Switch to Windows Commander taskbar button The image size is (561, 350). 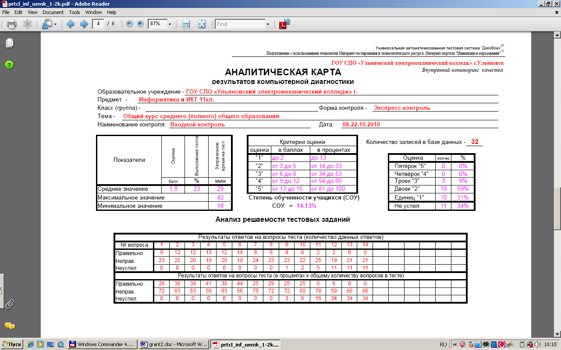point(102,344)
